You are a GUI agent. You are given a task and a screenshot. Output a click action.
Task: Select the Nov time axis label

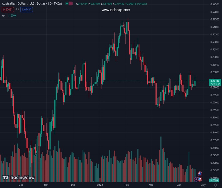(x=46, y=185)
